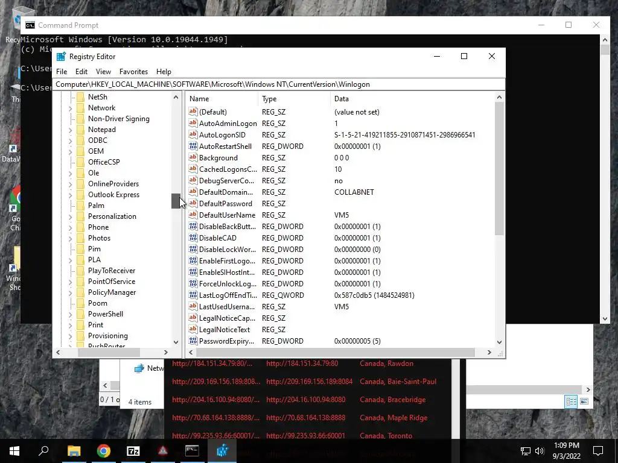The image size is (618, 463).
Task: Open the Favorites menu
Action: coord(133,72)
